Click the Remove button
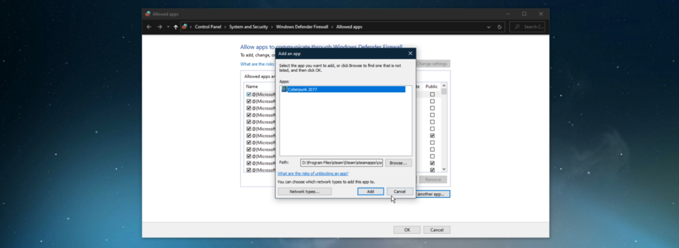The width and height of the screenshot is (679, 248). [433, 180]
